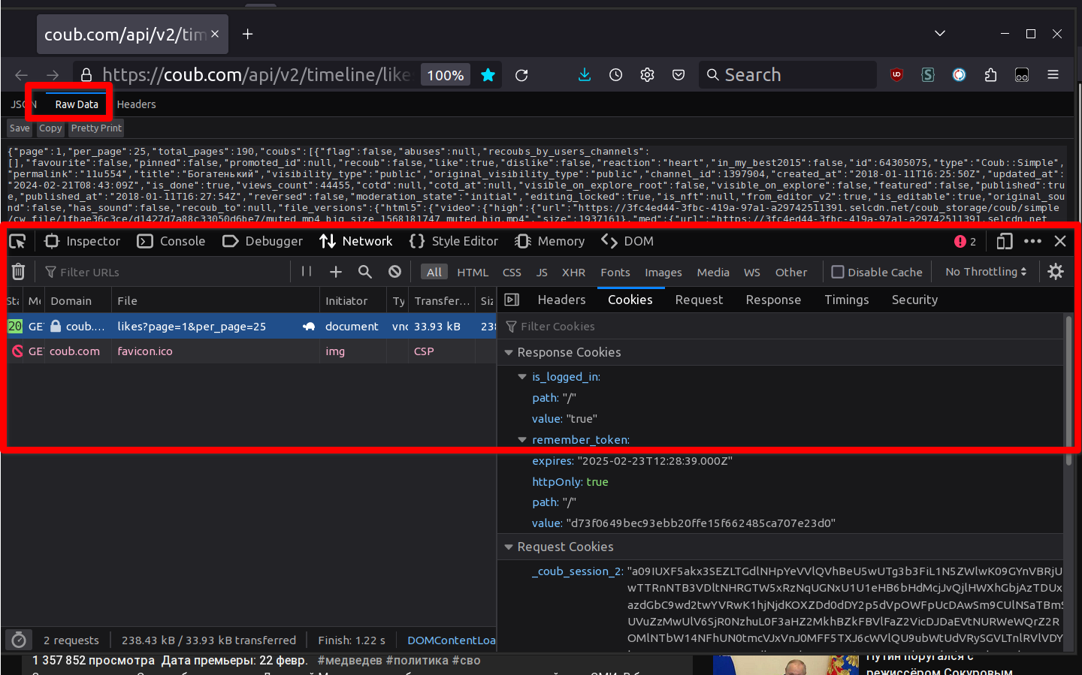Pick an element with the element picker icon

click(x=17, y=241)
